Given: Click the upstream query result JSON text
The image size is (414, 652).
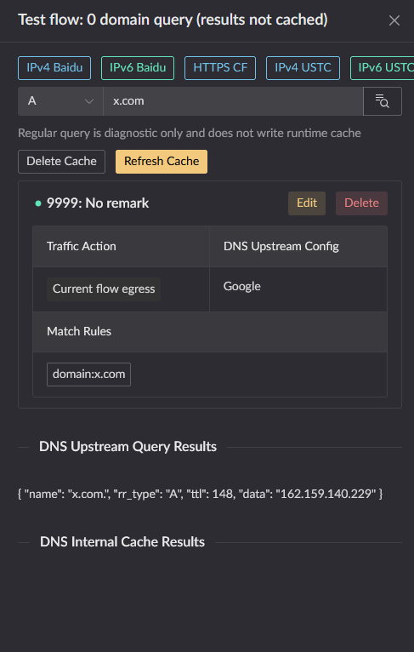Looking at the screenshot, I should click(x=200, y=494).
